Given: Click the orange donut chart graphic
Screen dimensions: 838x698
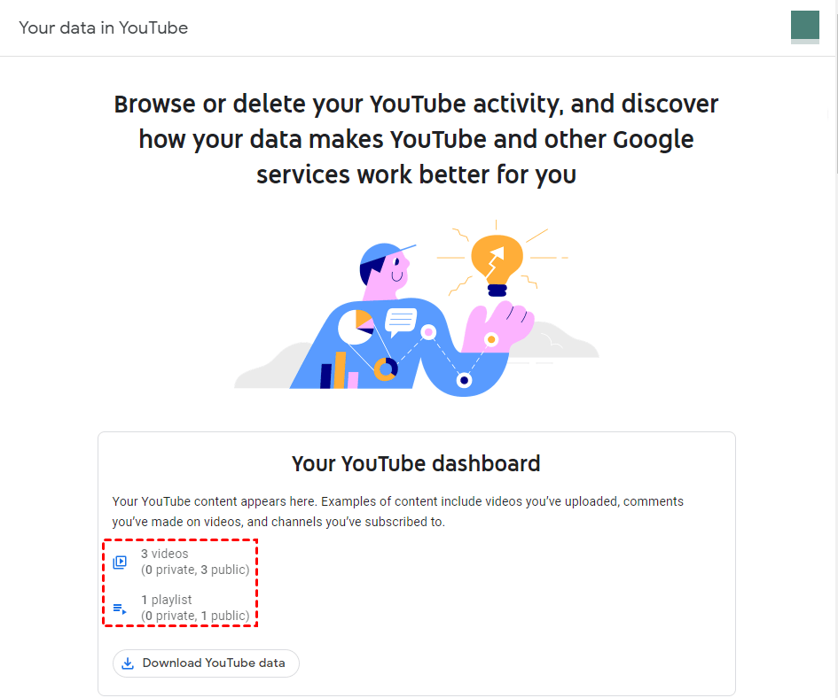Looking at the screenshot, I should click(x=385, y=368).
